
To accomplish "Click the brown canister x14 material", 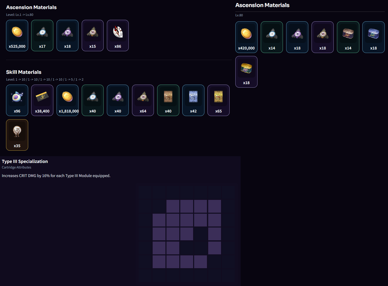I will (348, 37).
